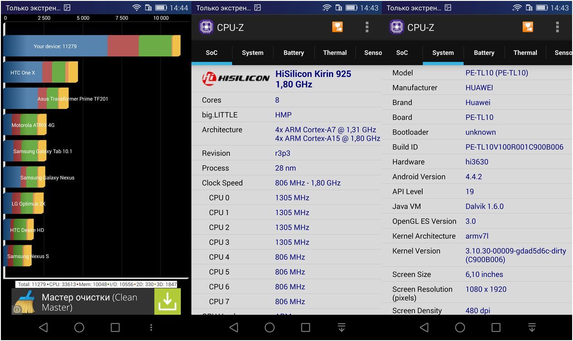Tap the CPU-Z chip logo above the HiSilicon details
573x341 pixels.
click(x=206, y=27)
